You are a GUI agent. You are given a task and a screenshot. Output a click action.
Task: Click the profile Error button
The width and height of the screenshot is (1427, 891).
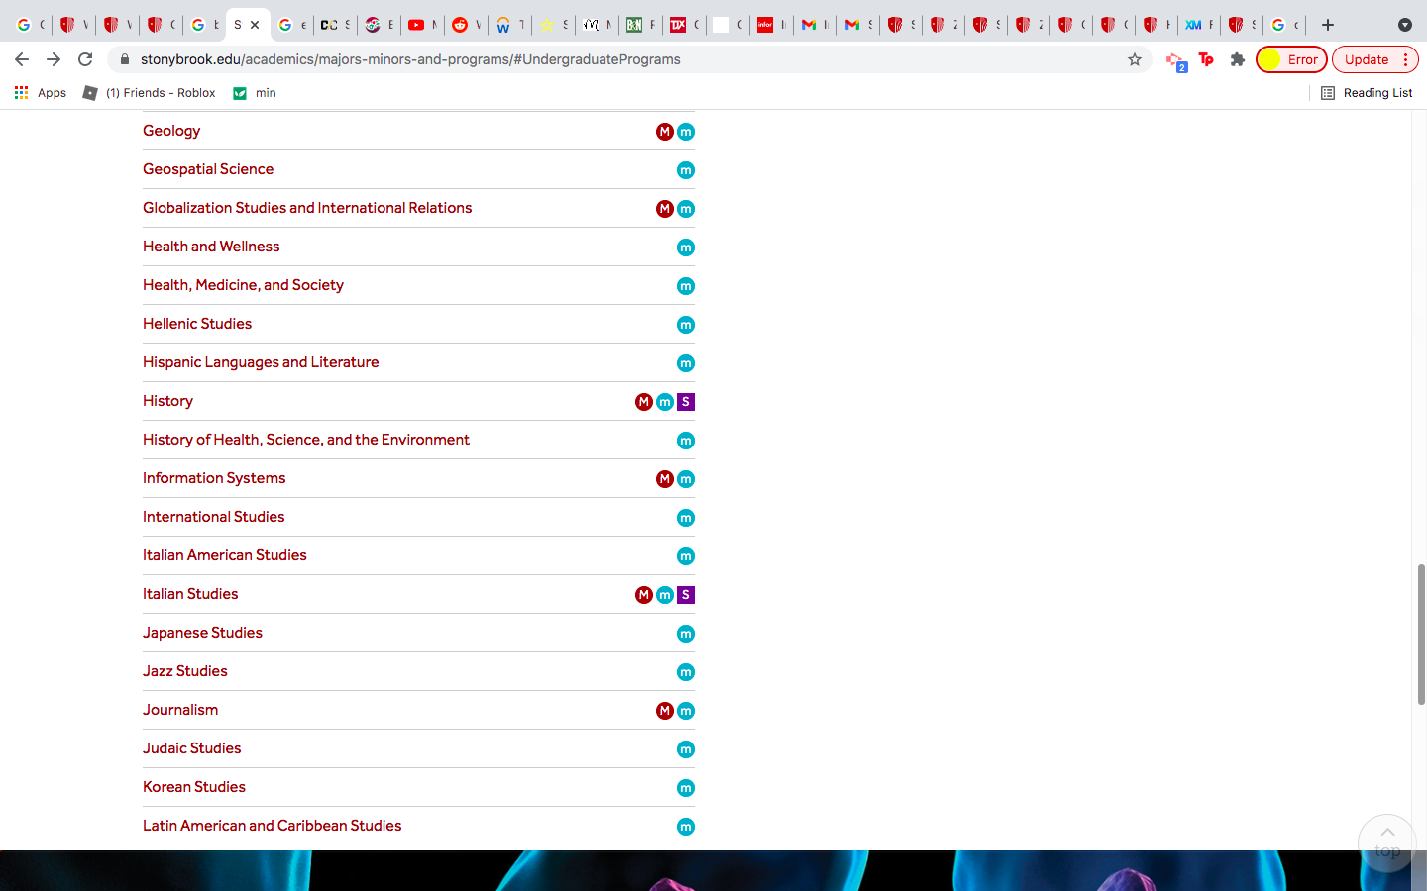click(x=1291, y=59)
